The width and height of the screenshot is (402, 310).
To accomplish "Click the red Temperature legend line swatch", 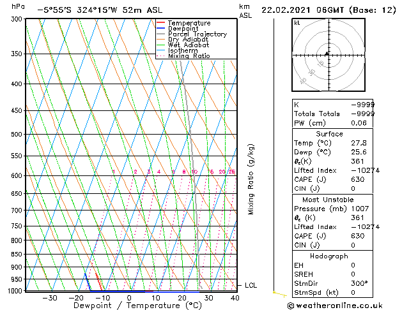I will click(x=161, y=23).
